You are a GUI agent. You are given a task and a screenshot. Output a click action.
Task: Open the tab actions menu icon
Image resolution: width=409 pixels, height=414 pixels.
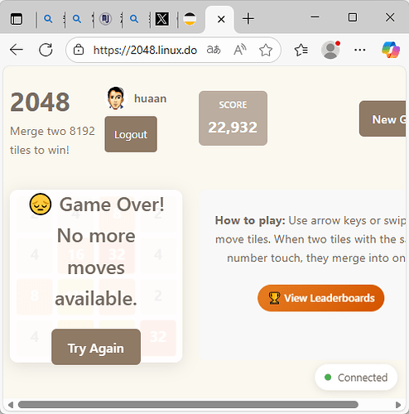[17, 19]
